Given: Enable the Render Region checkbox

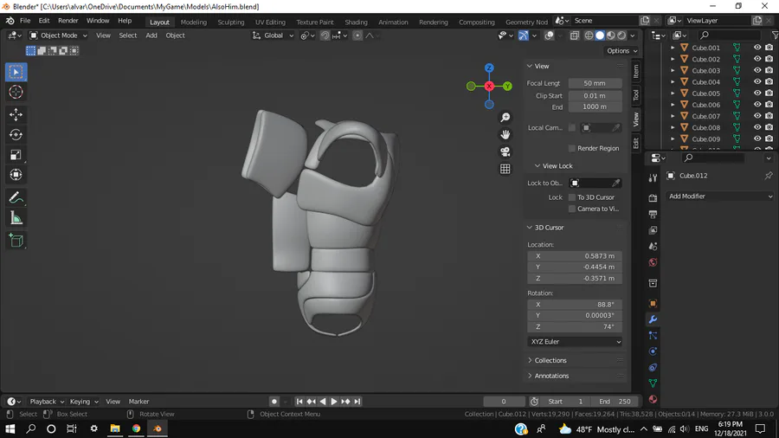Looking at the screenshot, I should pos(572,148).
